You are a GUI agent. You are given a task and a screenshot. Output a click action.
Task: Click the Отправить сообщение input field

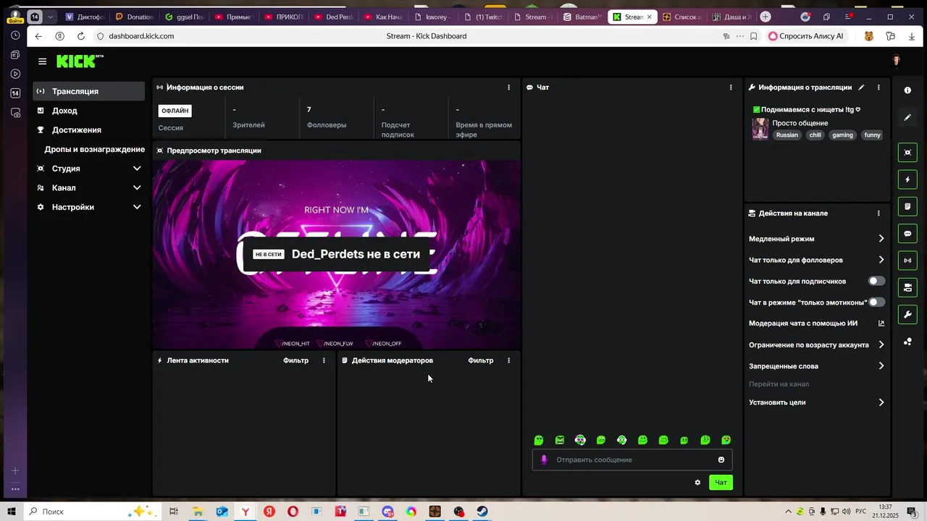[x=632, y=459]
